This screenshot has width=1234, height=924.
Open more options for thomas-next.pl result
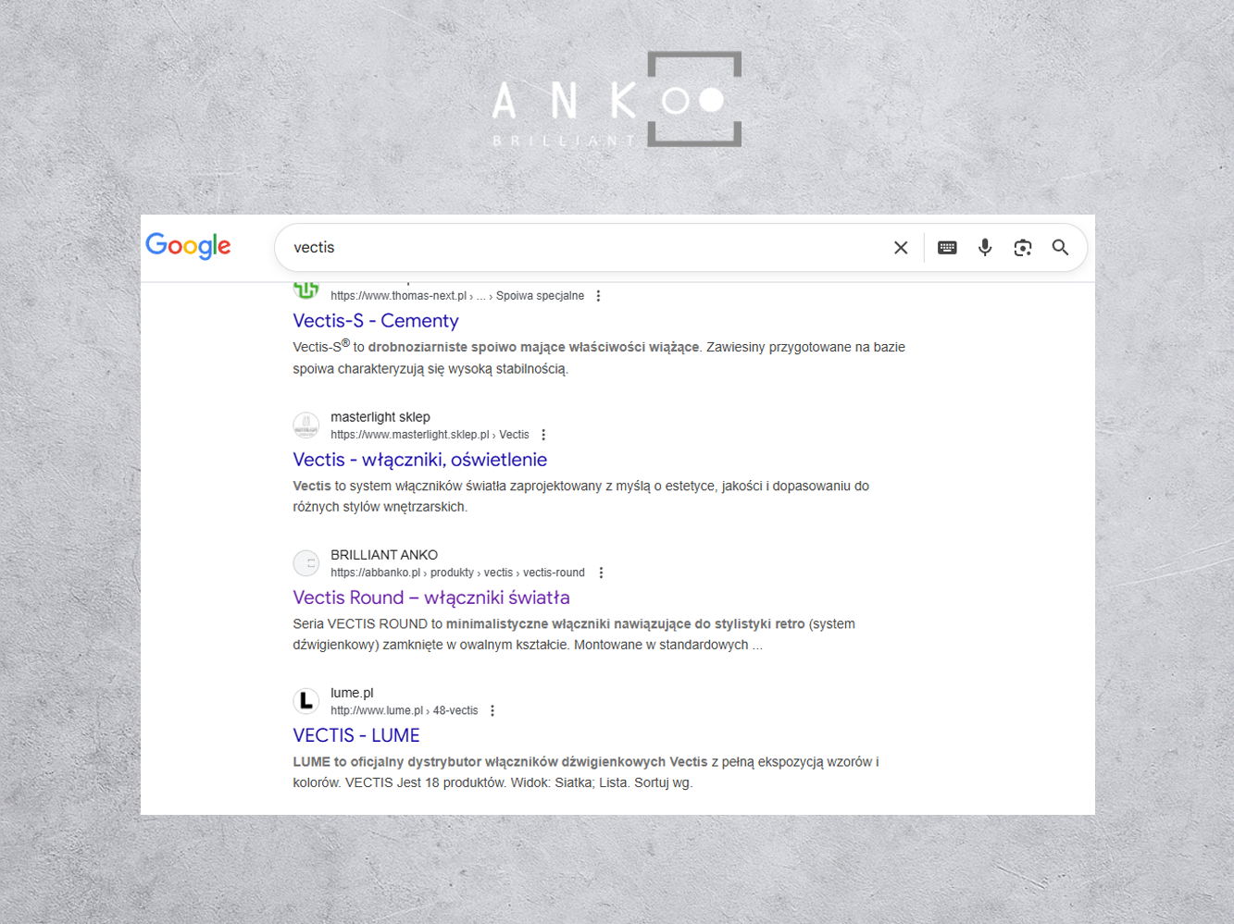(598, 296)
